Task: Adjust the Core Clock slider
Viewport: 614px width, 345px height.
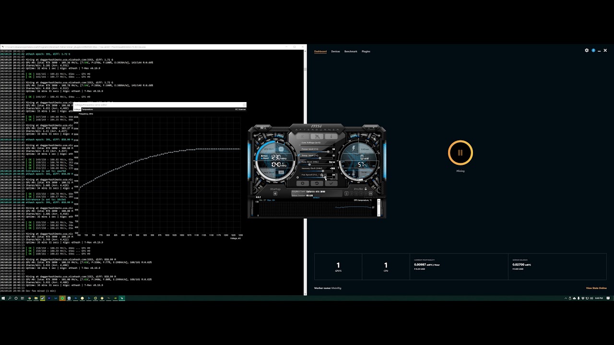Action: (316, 165)
